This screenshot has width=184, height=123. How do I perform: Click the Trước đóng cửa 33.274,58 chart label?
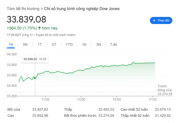click(x=165, y=90)
